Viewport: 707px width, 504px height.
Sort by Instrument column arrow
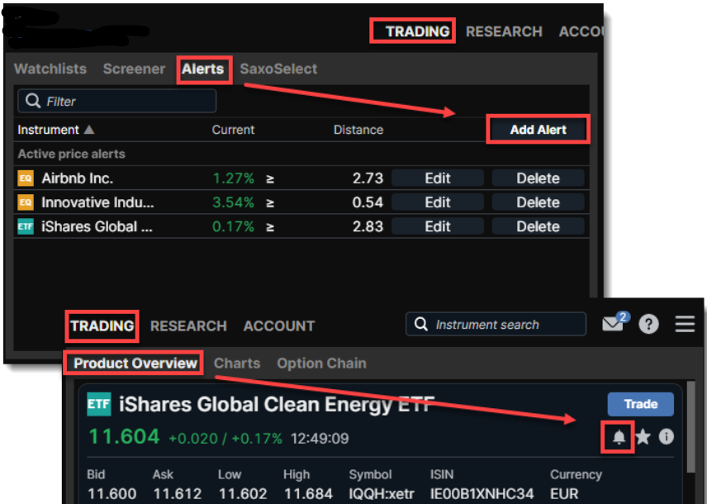(89, 130)
